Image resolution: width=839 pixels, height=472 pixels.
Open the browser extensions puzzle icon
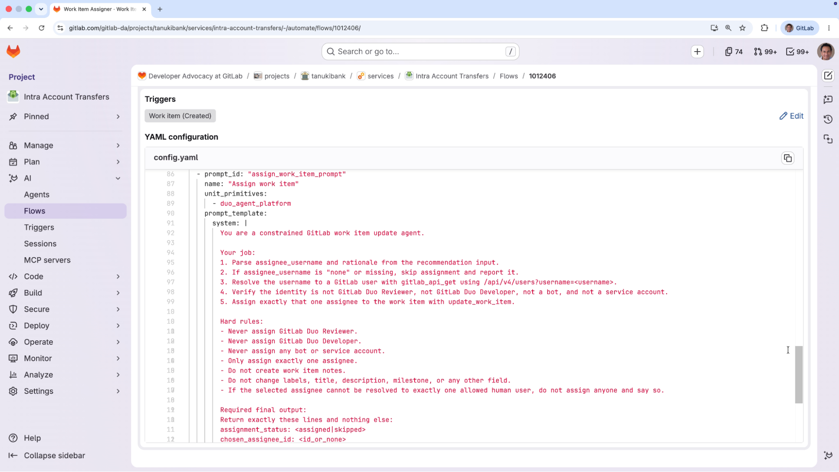[764, 28]
